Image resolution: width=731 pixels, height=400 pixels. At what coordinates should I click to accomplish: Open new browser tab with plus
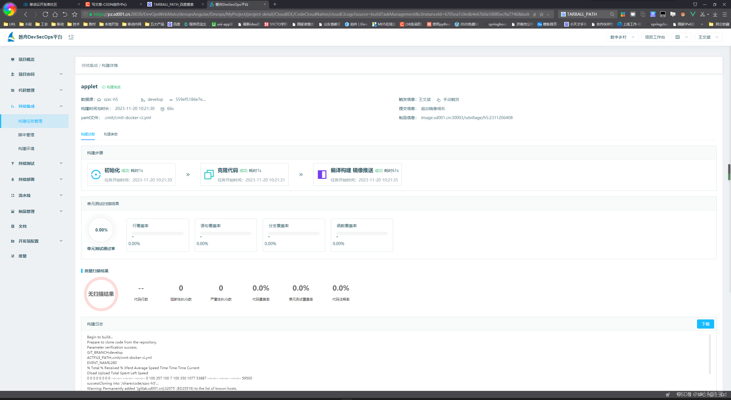click(x=275, y=4)
